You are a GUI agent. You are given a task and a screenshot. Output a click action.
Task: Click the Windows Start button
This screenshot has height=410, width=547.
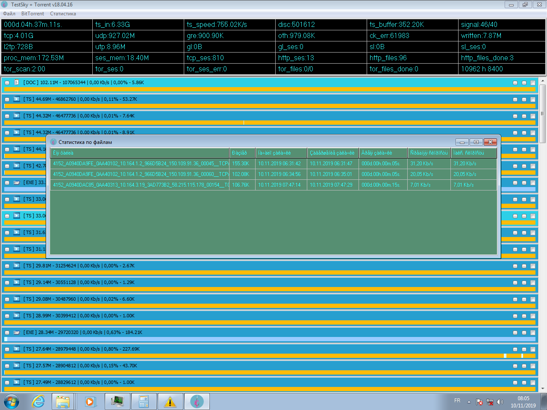coord(12,401)
